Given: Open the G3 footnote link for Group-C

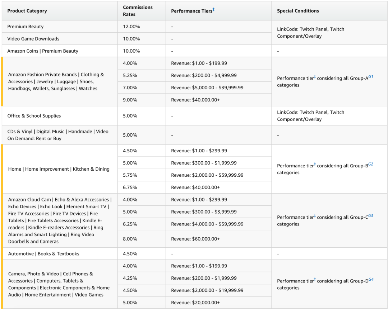Looking at the screenshot, I should [x=371, y=215].
